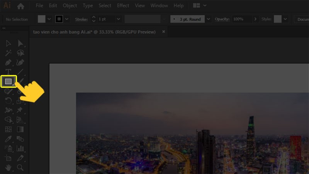309x174 pixels.
Task: Select the Rotate tool
Action: (8, 101)
